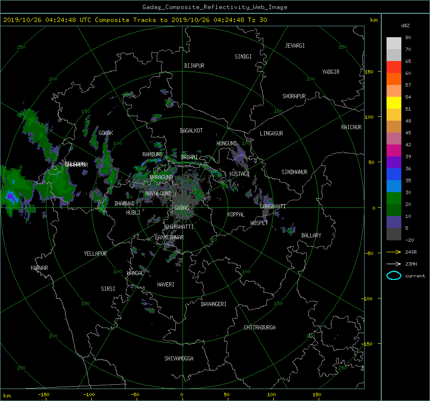Click the strong blue-purple echo cell near western edge
This screenshot has width=430, height=401.
[x=11, y=196]
